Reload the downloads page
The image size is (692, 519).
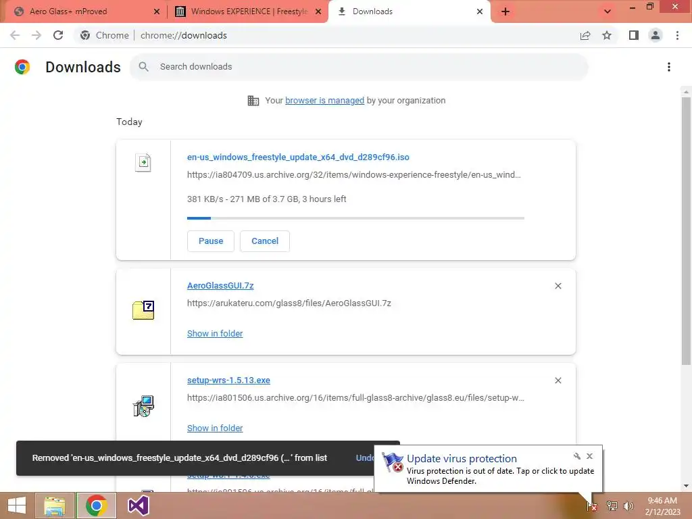[x=58, y=35]
